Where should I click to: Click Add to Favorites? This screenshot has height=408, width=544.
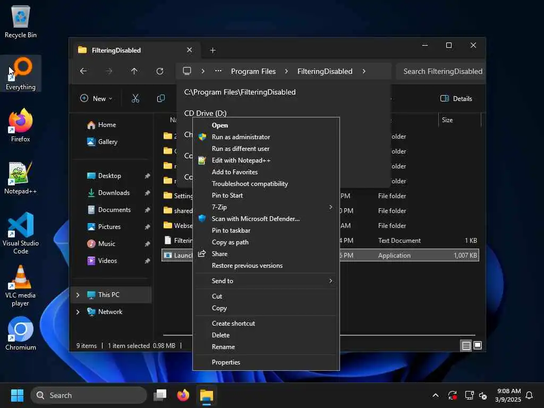coord(266,172)
